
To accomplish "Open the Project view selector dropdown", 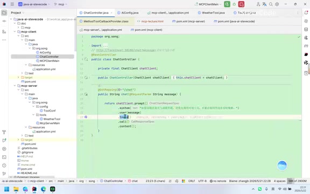I will point(17,13).
